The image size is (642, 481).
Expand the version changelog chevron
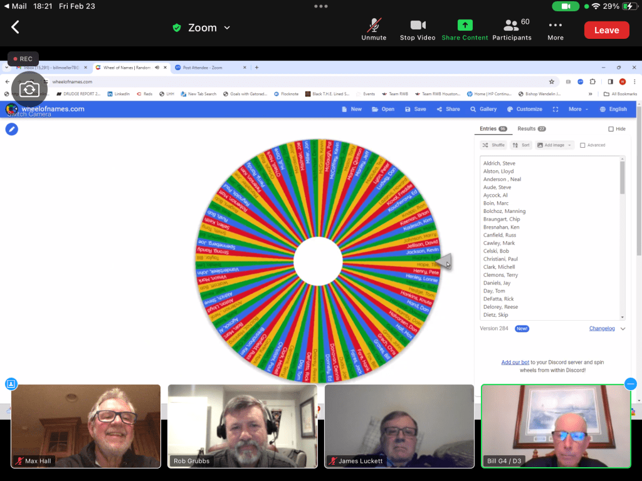[623, 329]
